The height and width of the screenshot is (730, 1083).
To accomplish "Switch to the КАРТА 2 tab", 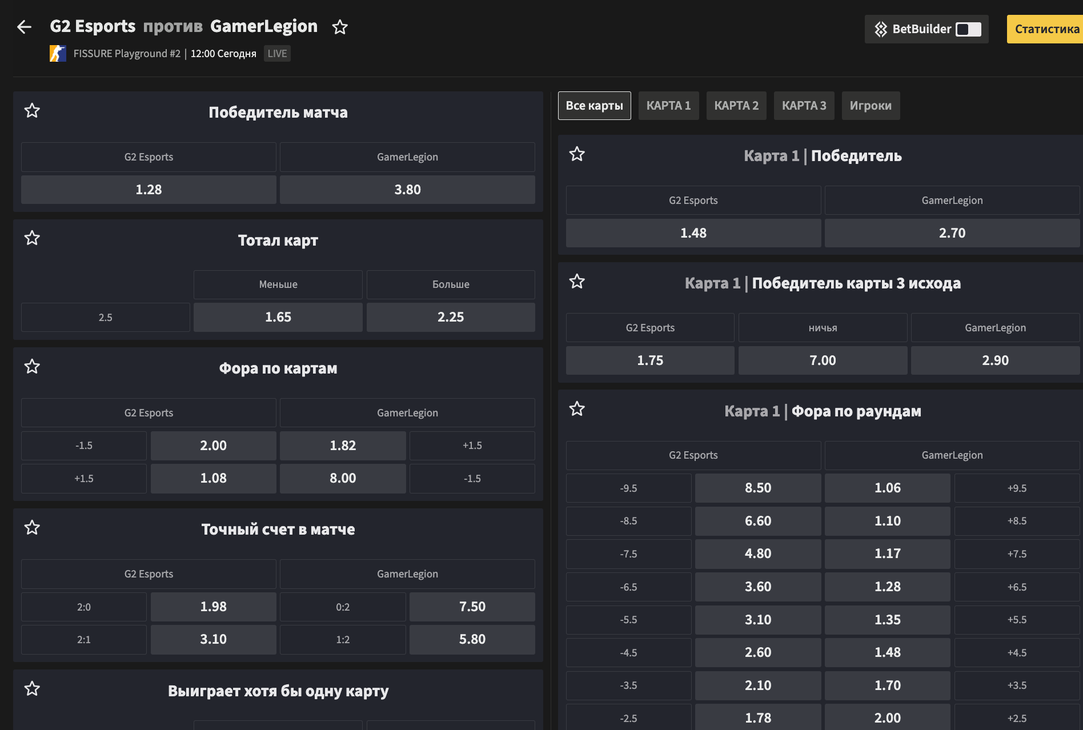I will (x=736, y=106).
